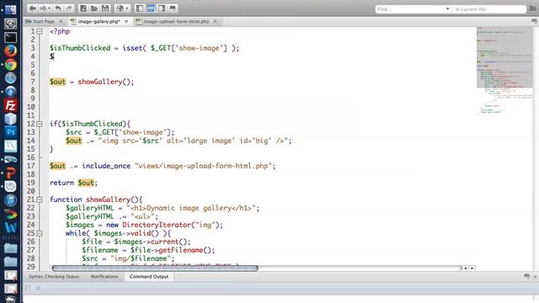The height and width of the screenshot is (303, 539).
Task: Click the 'In current file' scope field
Action: [x=489, y=9]
